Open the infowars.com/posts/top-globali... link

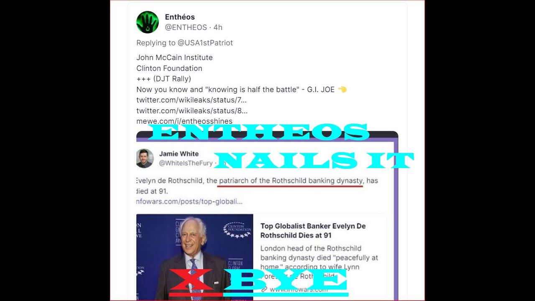(189, 201)
